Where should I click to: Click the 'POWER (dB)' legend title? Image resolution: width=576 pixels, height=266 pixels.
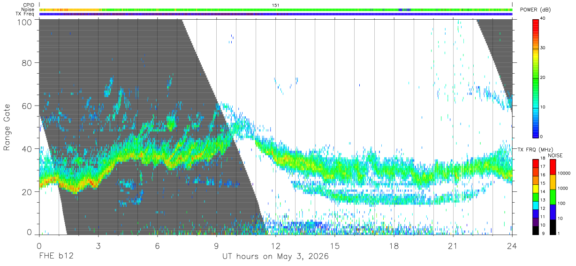535,10
